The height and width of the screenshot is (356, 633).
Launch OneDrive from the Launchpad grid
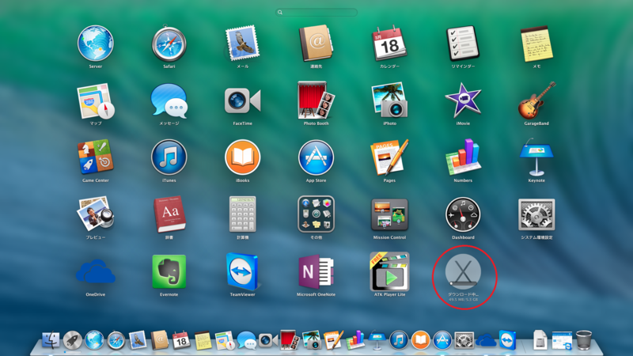pos(95,271)
